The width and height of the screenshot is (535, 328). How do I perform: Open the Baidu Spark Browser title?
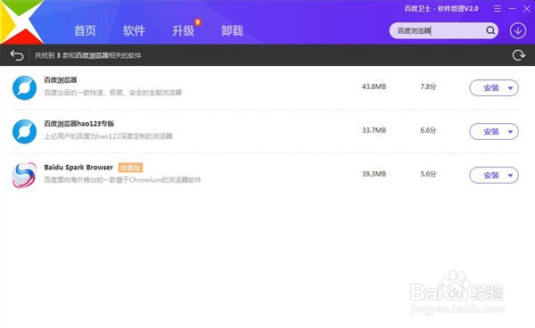(78, 167)
